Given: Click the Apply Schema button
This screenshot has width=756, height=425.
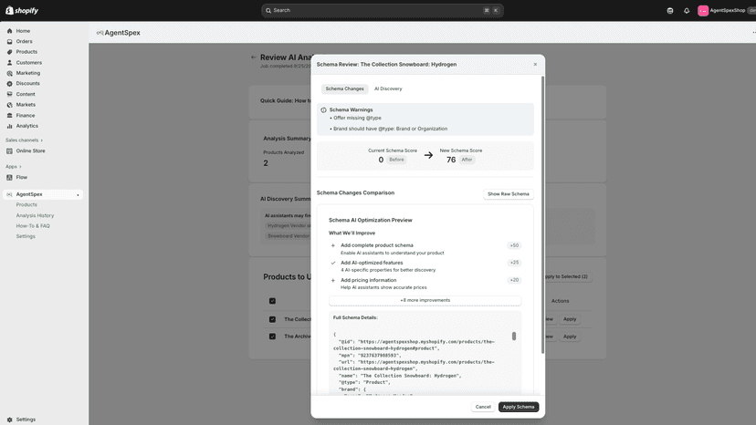Looking at the screenshot, I should tap(519, 407).
